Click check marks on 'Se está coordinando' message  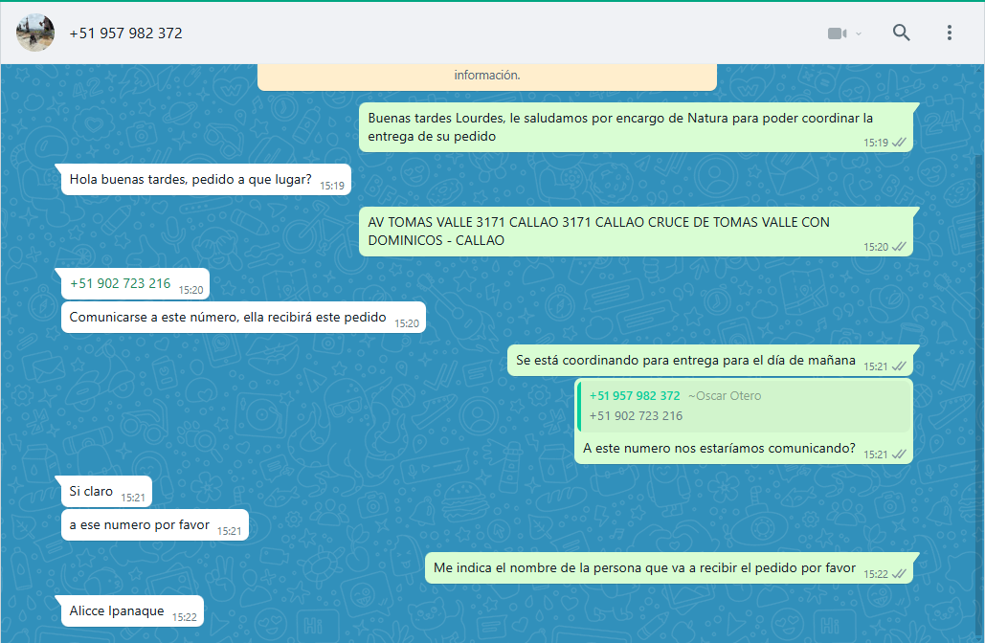coord(899,366)
